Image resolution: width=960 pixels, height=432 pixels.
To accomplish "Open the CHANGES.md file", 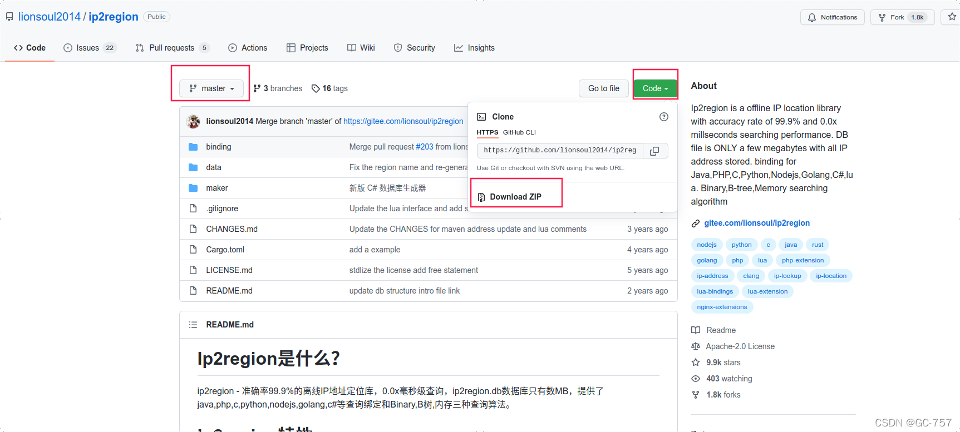I will pos(232,229).
